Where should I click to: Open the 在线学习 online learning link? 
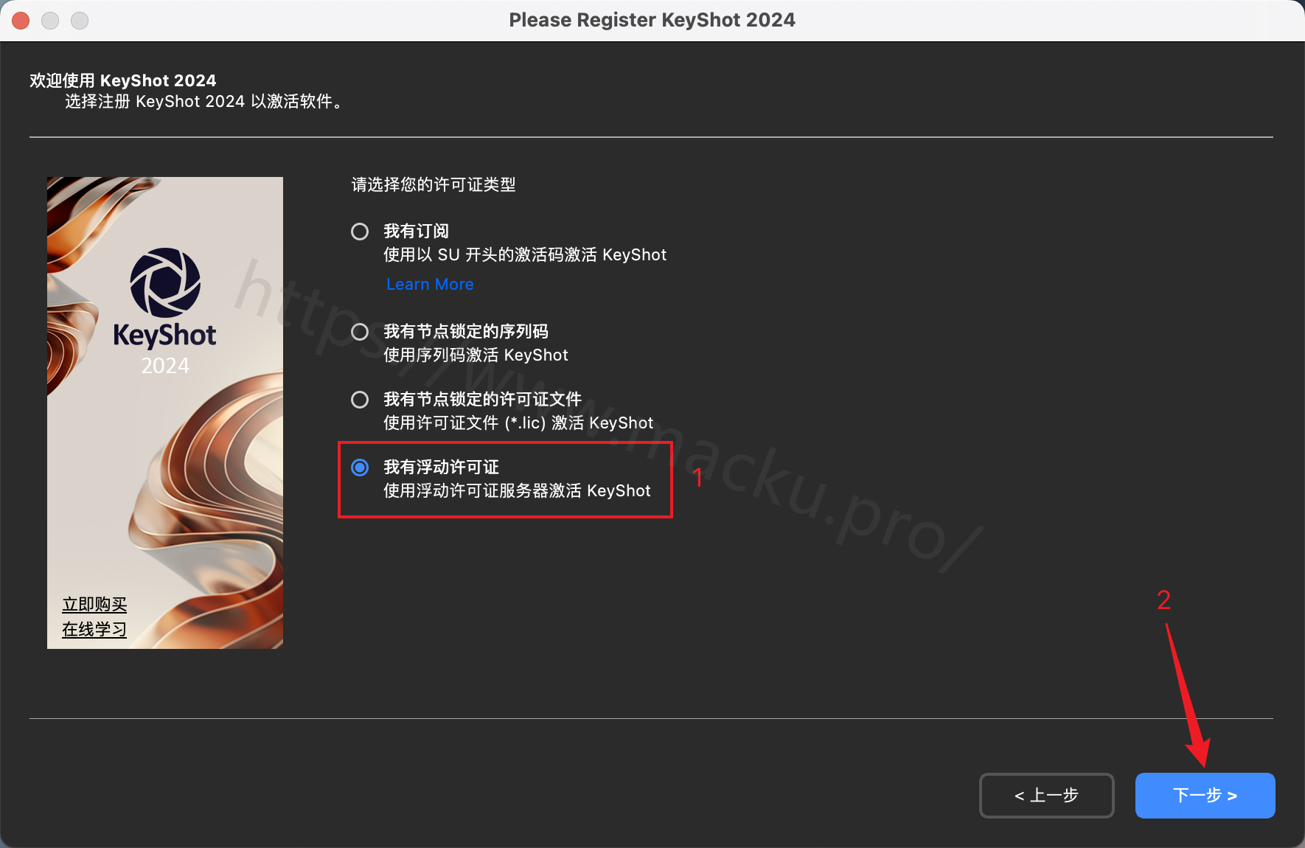94,630
